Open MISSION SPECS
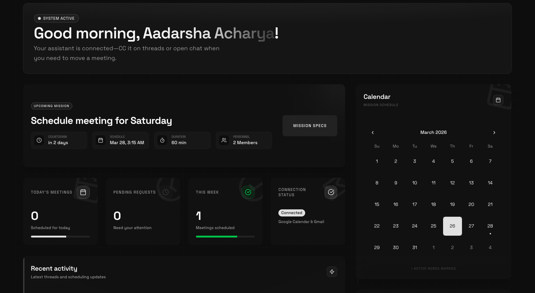 [310, 125]
